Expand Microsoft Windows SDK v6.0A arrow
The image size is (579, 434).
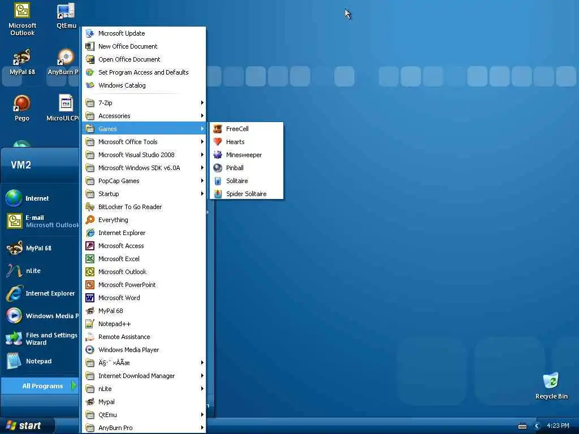pyautogui.click(x=202, y=167)
